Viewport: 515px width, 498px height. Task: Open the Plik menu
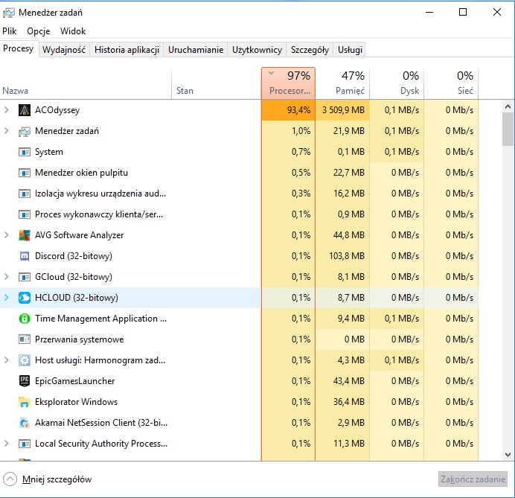[x=9, y=31]
